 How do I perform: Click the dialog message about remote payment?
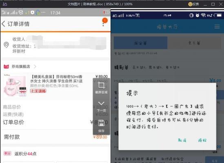point(166,117)
